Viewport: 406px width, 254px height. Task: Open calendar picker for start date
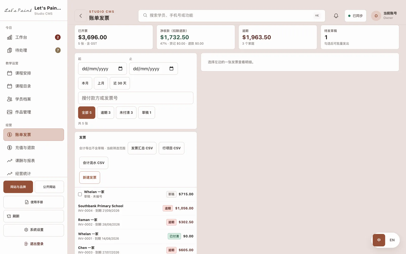(x=120, y=69)
